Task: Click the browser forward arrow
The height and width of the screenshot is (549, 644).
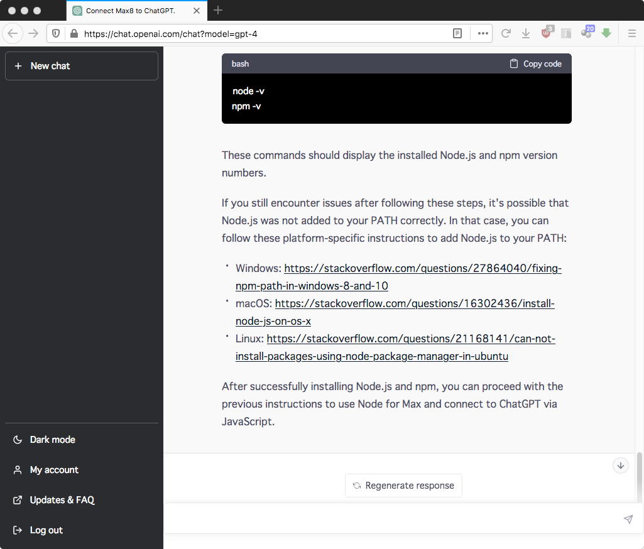Action: pyautogui.click(x=33, y=34)
